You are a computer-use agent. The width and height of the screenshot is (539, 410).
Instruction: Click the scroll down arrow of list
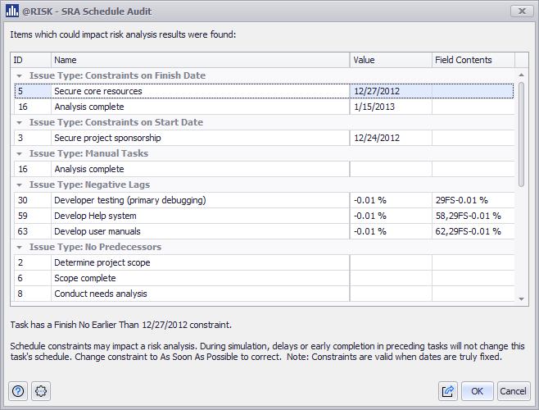point(523,299)
